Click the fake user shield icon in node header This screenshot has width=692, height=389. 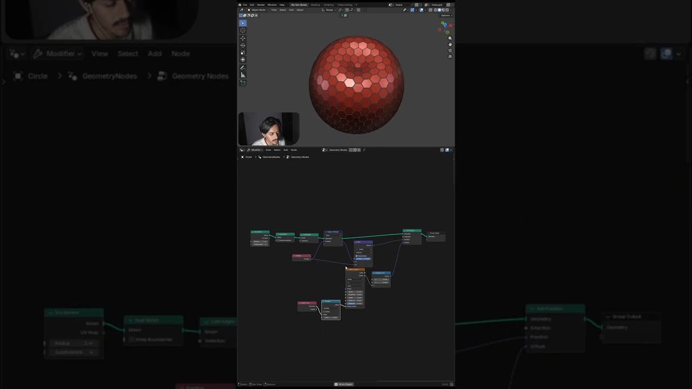(x=350, y=150)
